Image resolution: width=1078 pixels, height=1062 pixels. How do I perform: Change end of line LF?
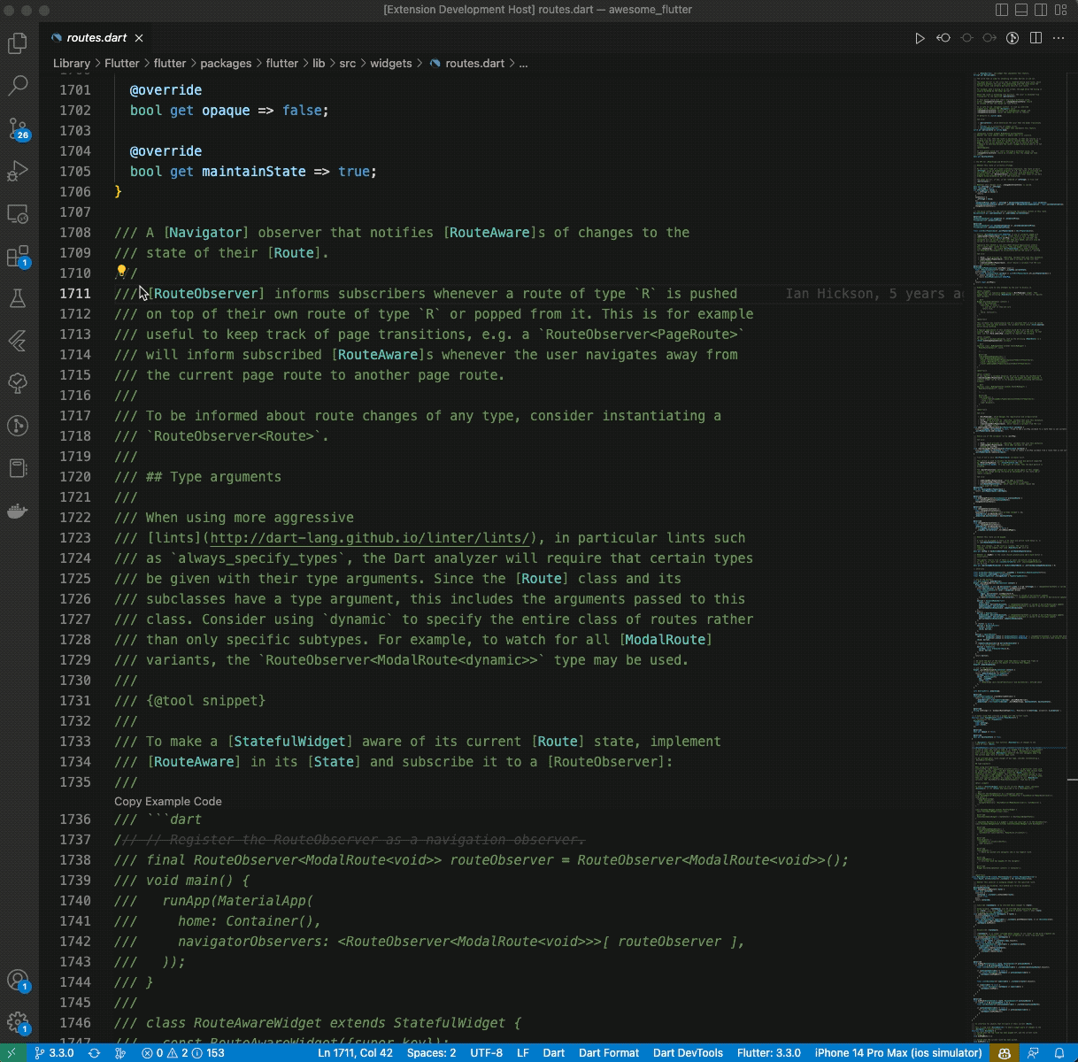[523, 1053]
